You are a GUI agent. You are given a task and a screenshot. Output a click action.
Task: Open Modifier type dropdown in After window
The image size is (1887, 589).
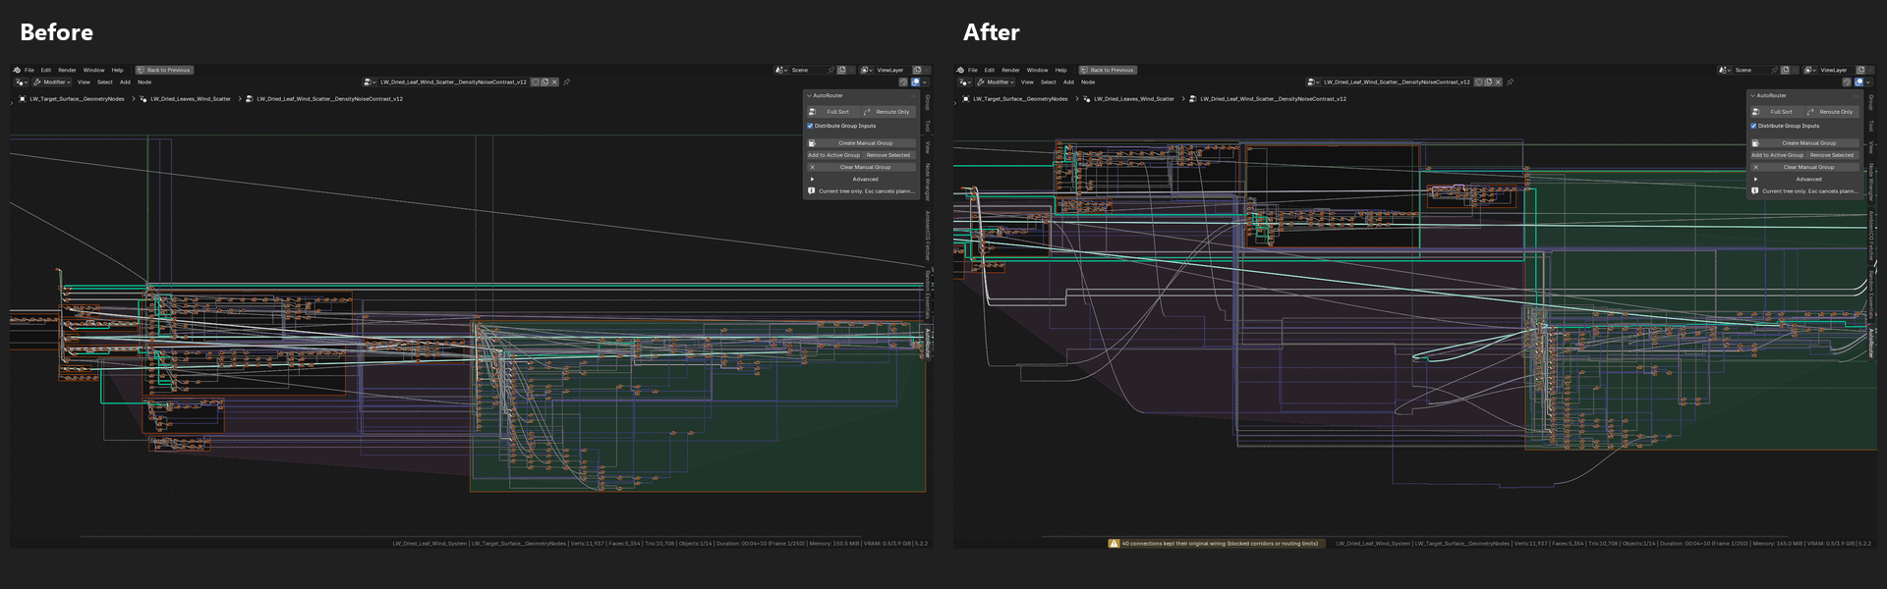995,82
